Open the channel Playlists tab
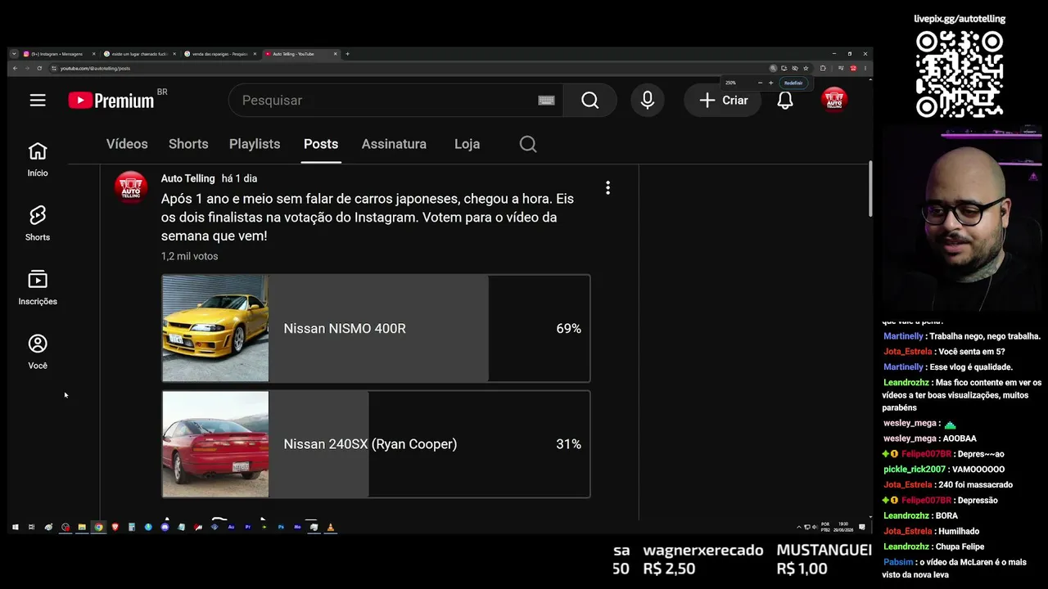Viewport: 1048px width, 589px height. 255,144
